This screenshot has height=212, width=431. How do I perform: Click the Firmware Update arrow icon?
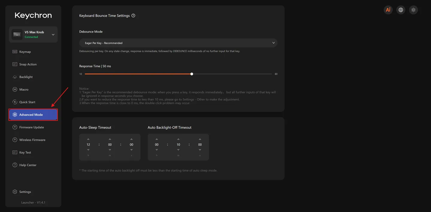15,127
